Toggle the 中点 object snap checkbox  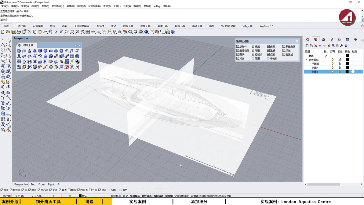coord(30,190)
